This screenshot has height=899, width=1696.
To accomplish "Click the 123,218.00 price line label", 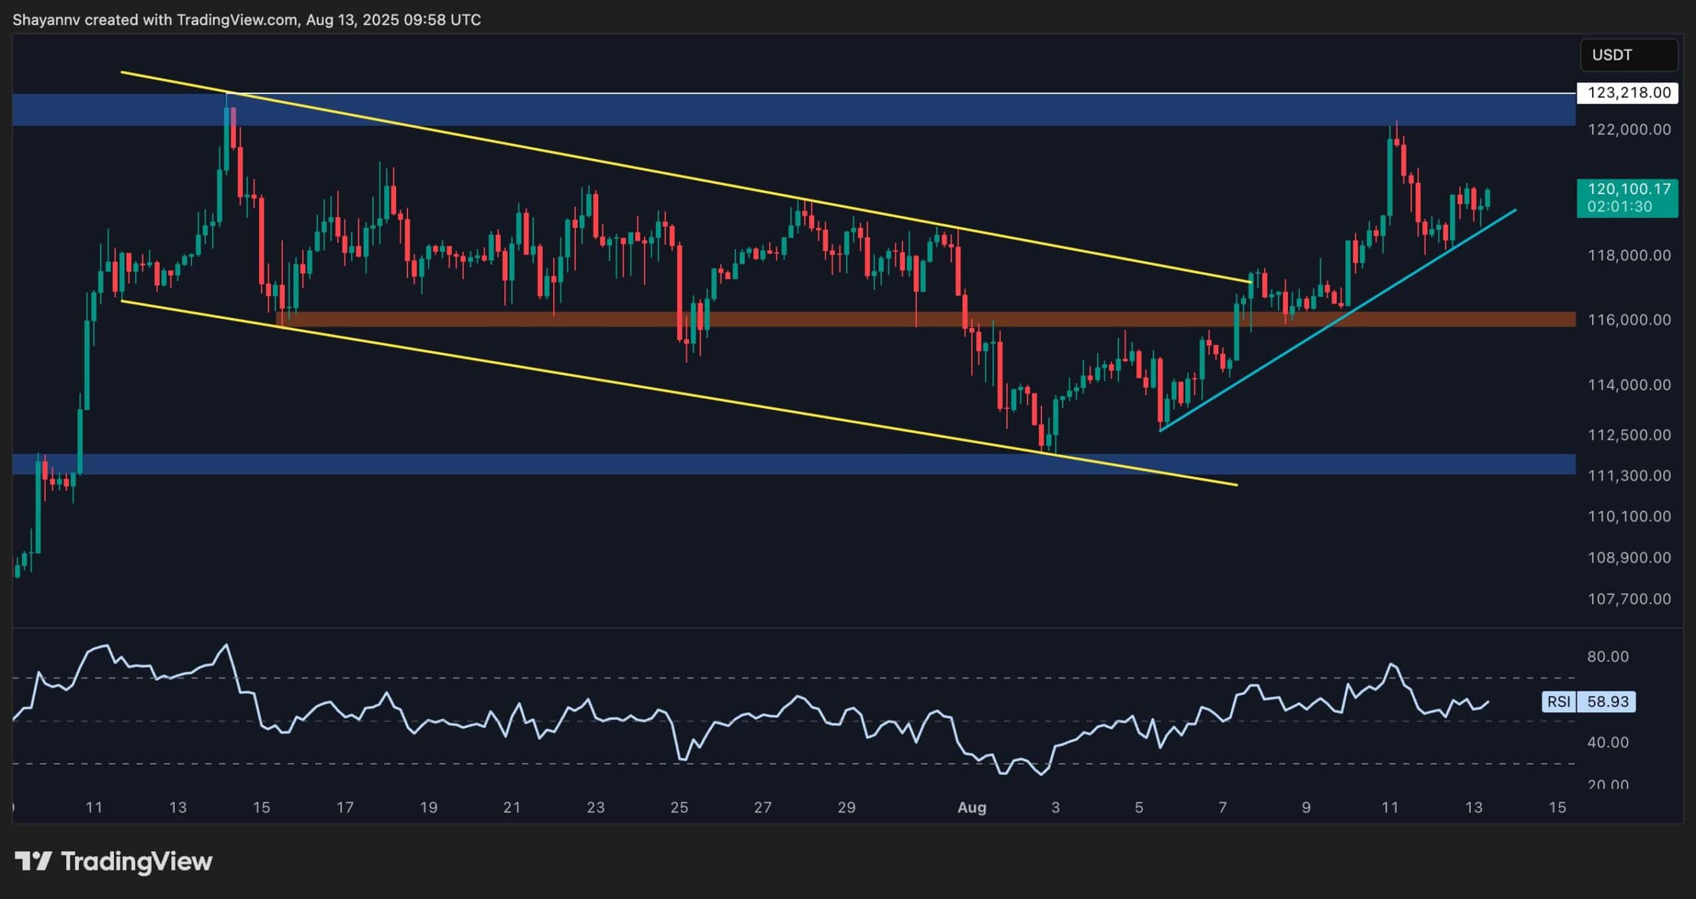I will pyautogui.click(x=1628, y=93).
